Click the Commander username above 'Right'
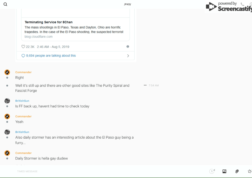The image size is (252, 178). coord(23,72)
